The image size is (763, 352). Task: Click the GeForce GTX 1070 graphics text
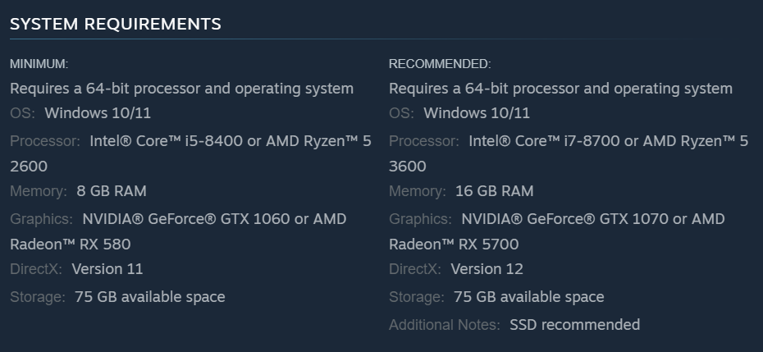tap(598, 219)
